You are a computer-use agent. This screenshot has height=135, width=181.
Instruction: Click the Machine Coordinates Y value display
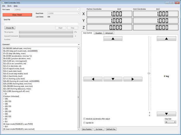(x=109, y=21)
